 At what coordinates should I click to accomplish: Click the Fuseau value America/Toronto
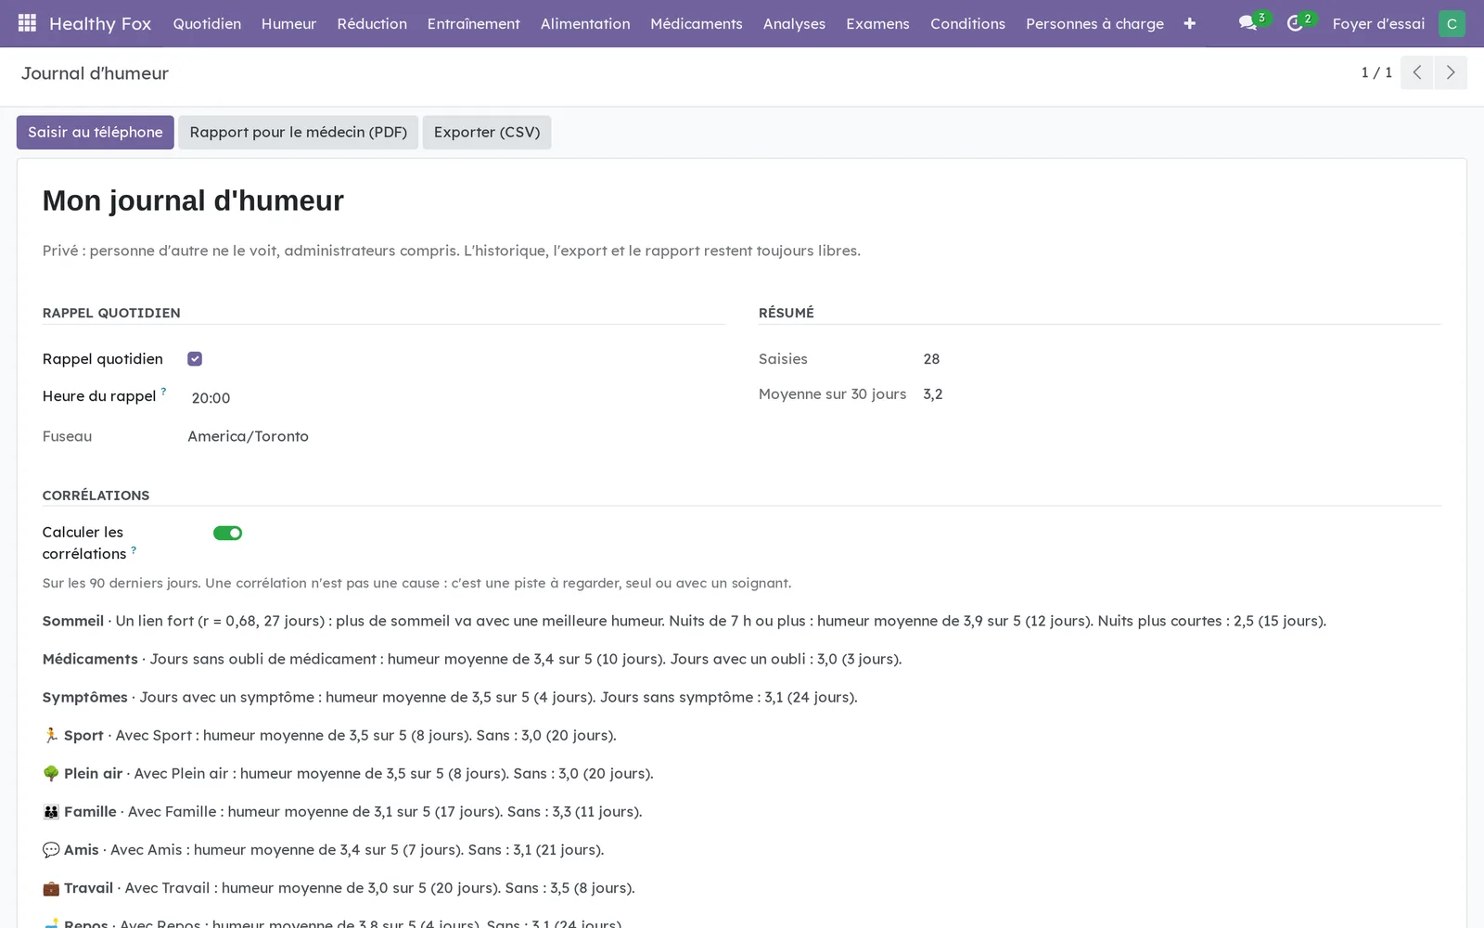(x=248, y=436)
